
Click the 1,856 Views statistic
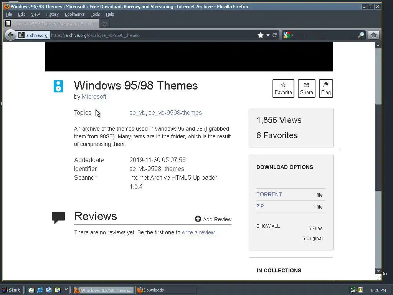(x=279, y=120)
